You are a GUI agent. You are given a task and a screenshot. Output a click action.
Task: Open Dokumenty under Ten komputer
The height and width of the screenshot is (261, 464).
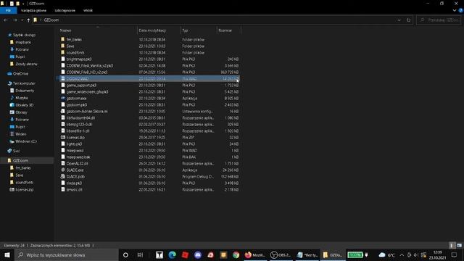(25, 91)
